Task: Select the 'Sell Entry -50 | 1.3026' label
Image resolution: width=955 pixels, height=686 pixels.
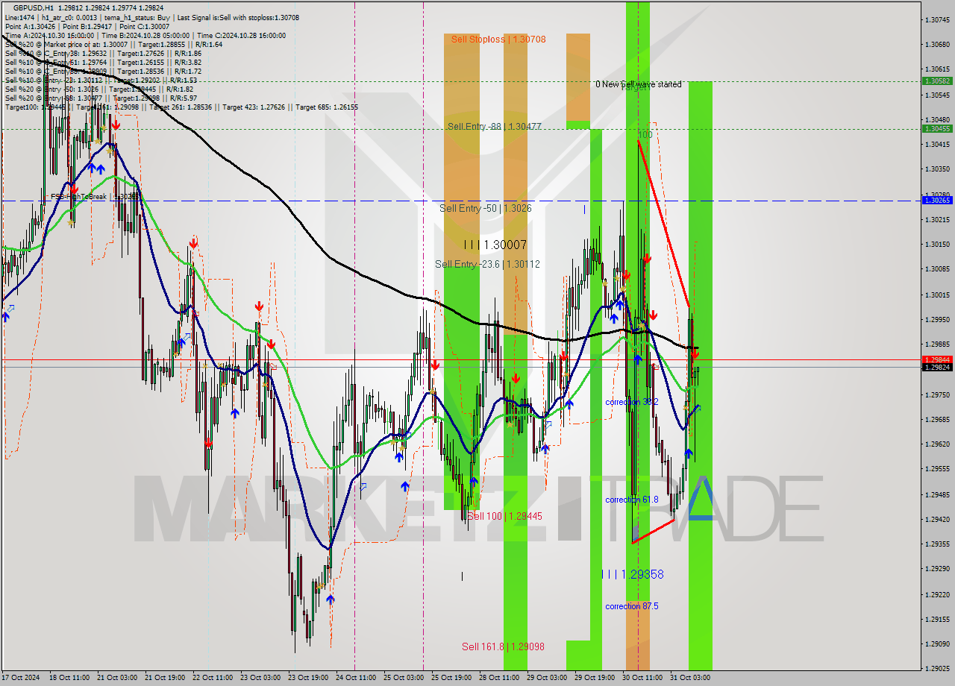Action: point(486,208)
